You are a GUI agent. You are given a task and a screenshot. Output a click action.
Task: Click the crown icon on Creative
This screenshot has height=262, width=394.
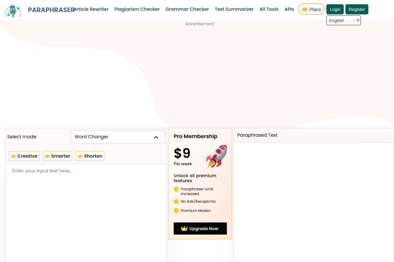13,156
